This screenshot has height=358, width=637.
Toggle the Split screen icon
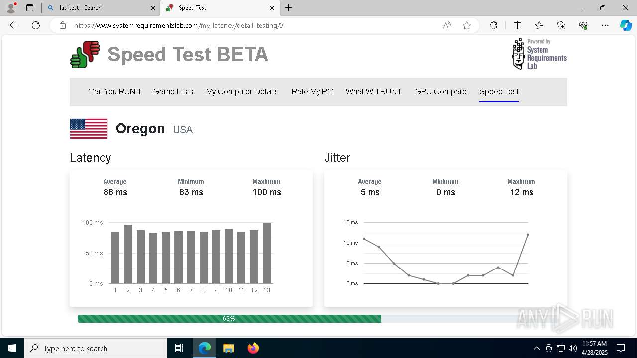point(517,25)
